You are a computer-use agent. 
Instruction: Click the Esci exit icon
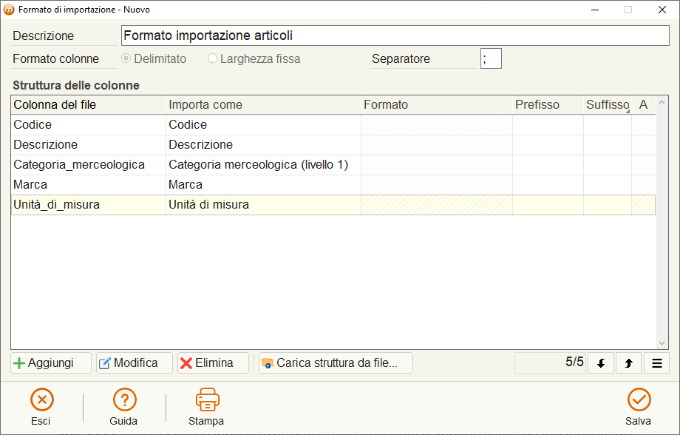pos(41,399)
